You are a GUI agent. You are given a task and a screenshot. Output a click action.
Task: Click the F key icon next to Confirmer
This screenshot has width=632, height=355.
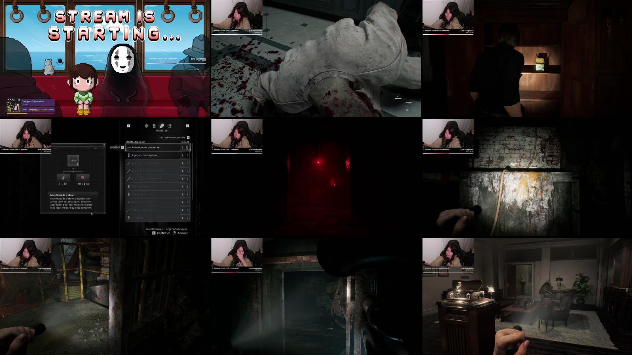click(154, 233)
